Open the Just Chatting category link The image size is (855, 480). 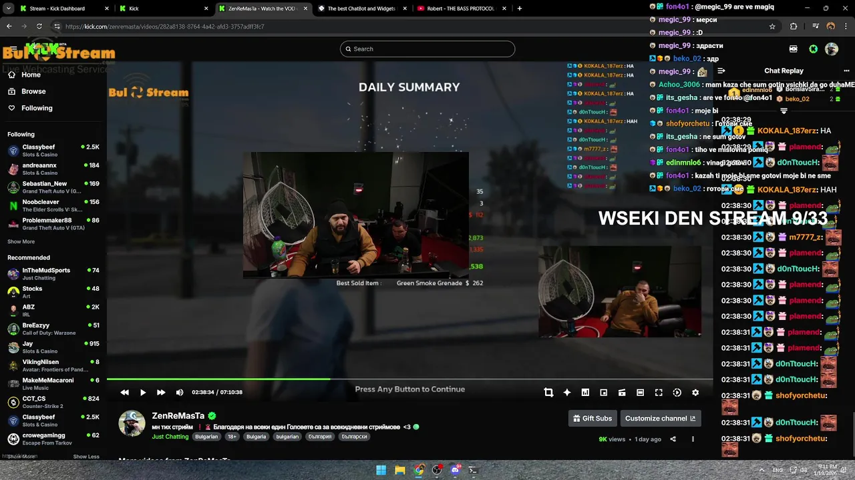[x=170, y=437]
